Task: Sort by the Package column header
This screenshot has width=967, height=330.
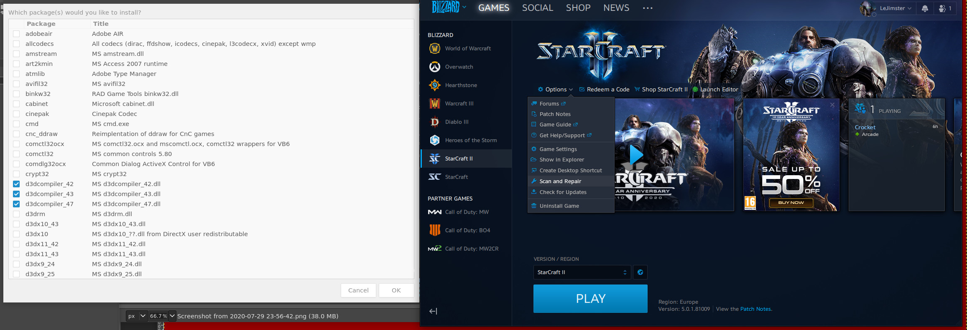Action: tap(41, 24)
